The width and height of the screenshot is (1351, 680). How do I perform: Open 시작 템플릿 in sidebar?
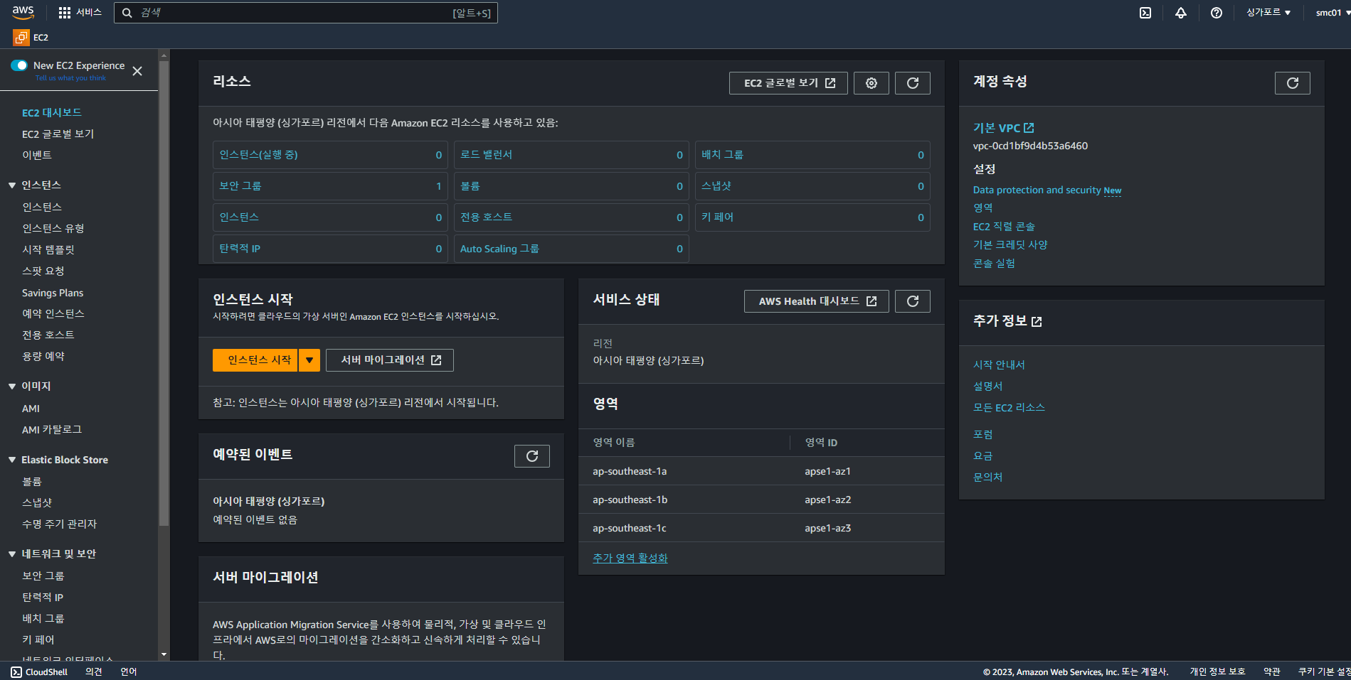pos(48,249)
